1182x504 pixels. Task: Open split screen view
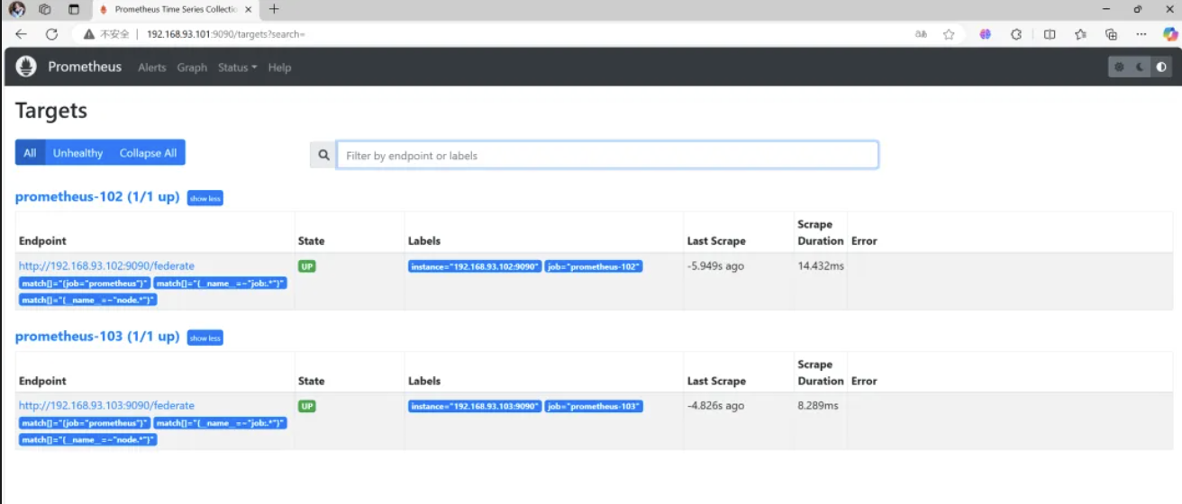pos(1050,34)
